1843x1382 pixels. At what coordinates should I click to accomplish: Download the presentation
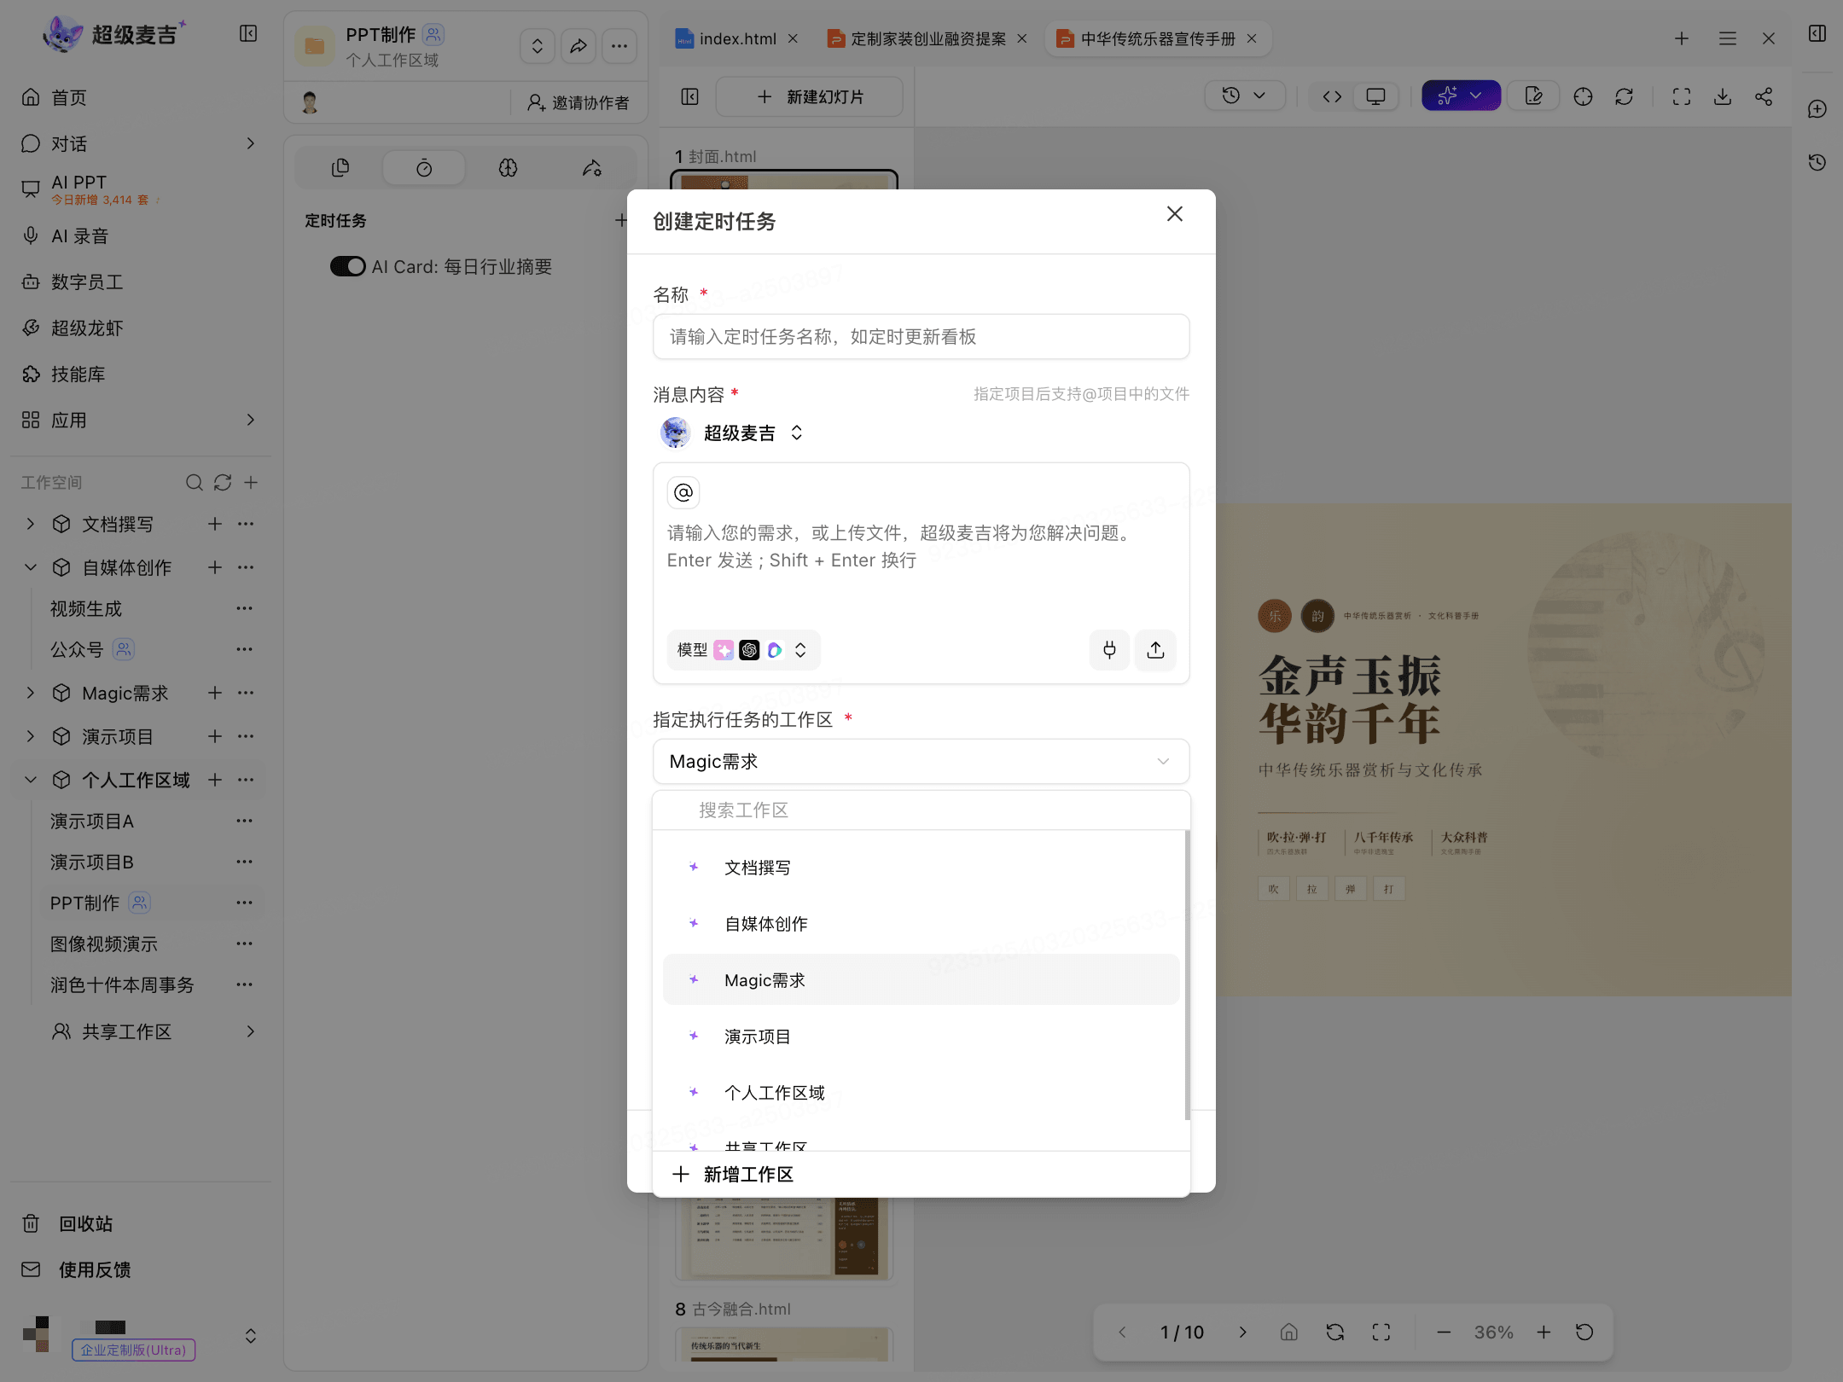[1723, 96]
